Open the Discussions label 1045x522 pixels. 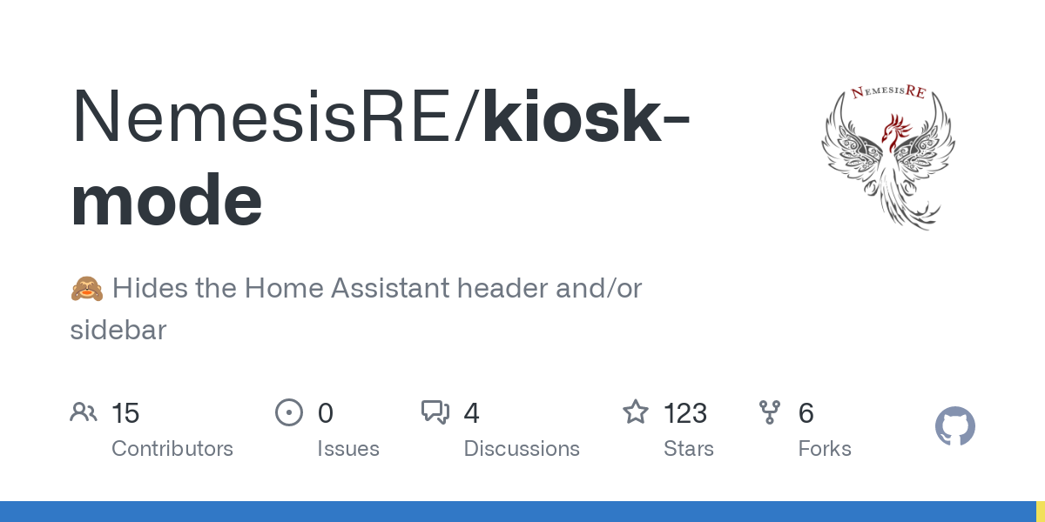(522, 449)
